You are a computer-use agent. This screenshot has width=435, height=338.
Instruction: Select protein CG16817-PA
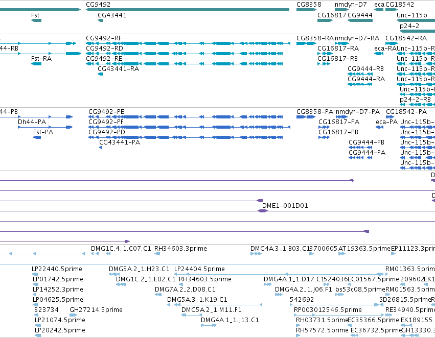point(339,122)
